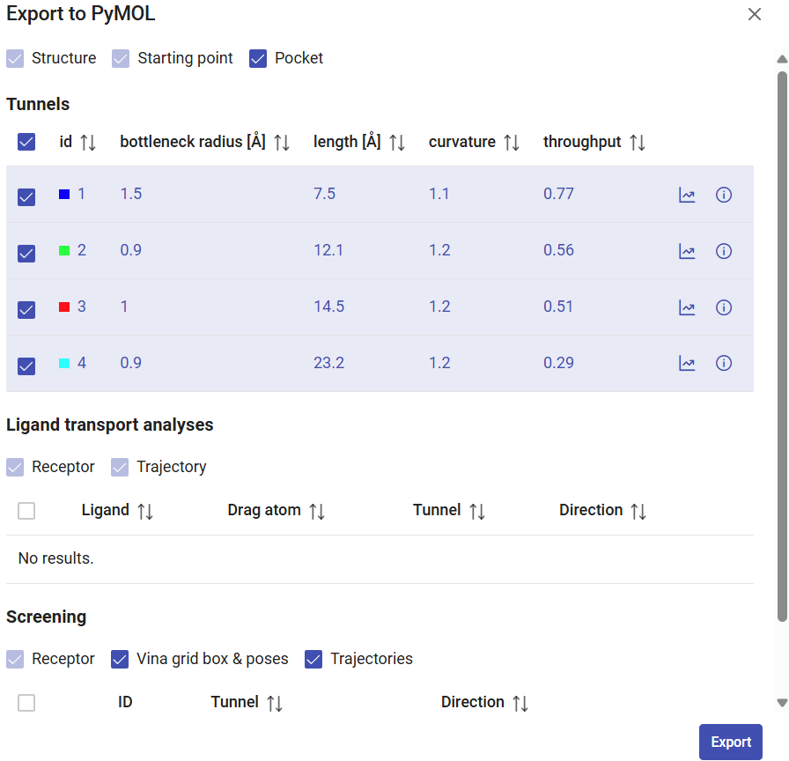Click the red color swatch of tunnel 3
789x761 pixels.
[x=64, y=307]
